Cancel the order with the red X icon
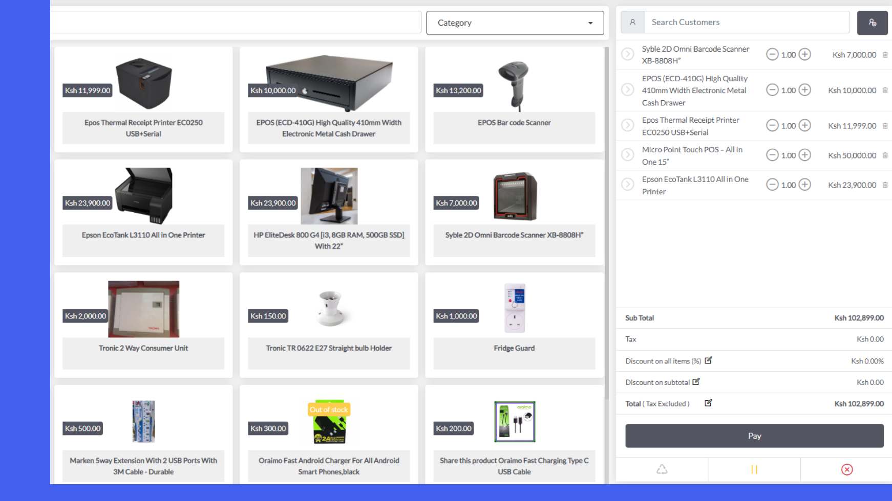 846,469
